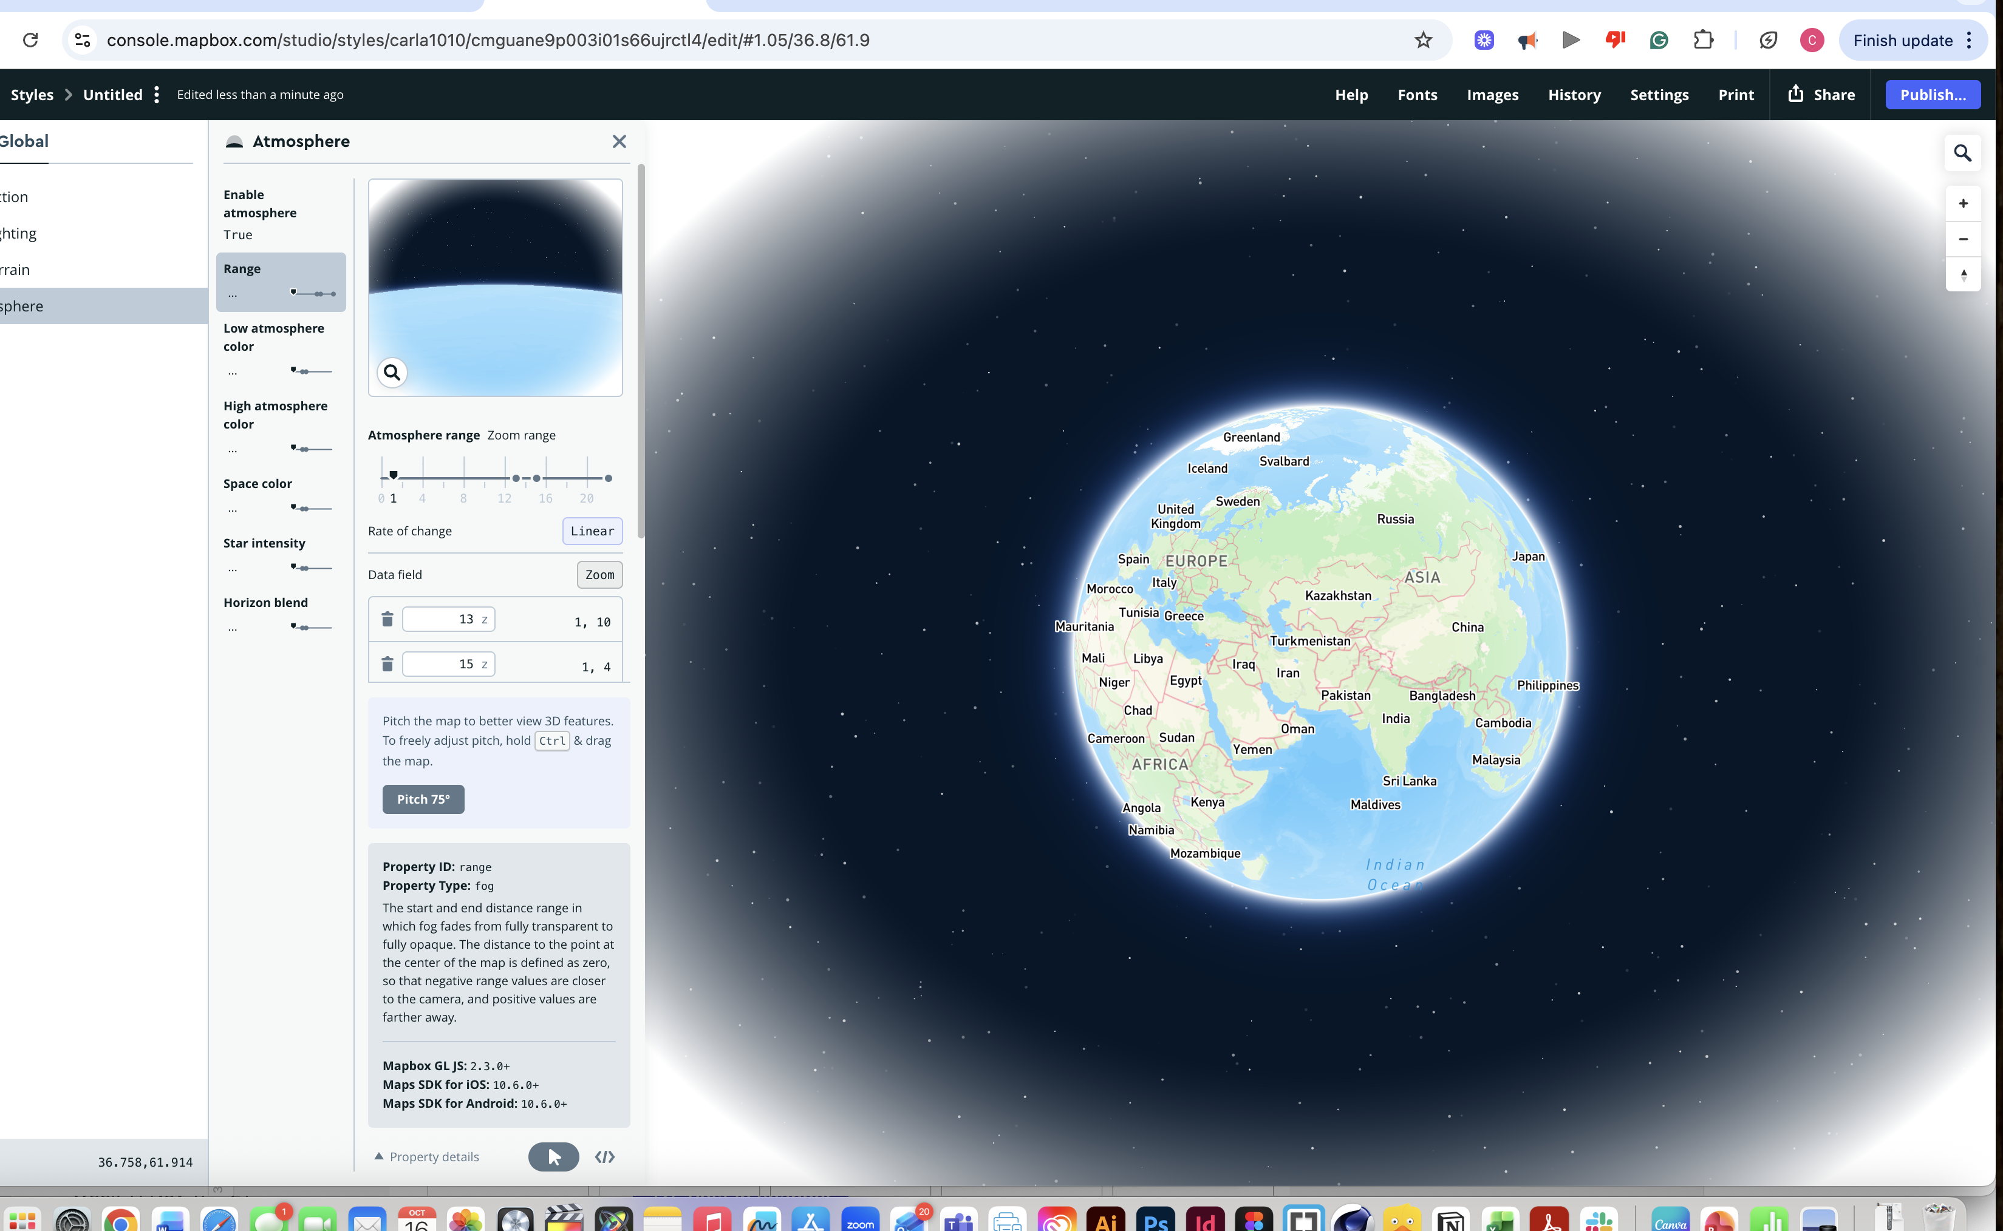Screen dimensions: 2003x1231
Task: Click the zoom level input showing 13
Action: tap(449, 619)
